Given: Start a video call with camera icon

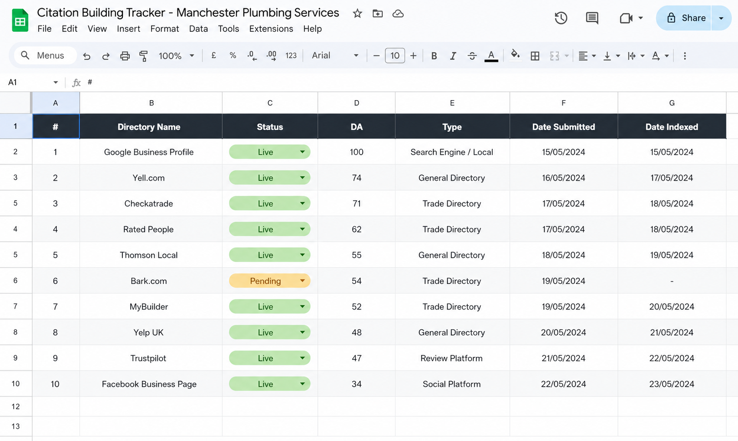Looking at the screenshot, I should (627, 18).
